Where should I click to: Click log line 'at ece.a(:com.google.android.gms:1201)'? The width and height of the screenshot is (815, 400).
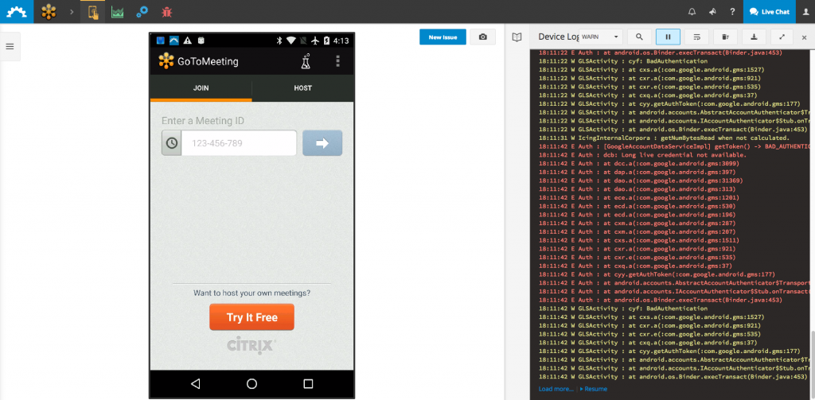[639, 197]
